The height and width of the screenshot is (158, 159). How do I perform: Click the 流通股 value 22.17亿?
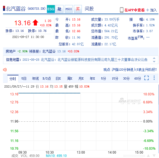click(110, 44)
